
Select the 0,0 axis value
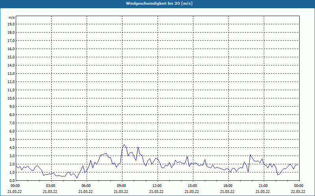point(12,180)
